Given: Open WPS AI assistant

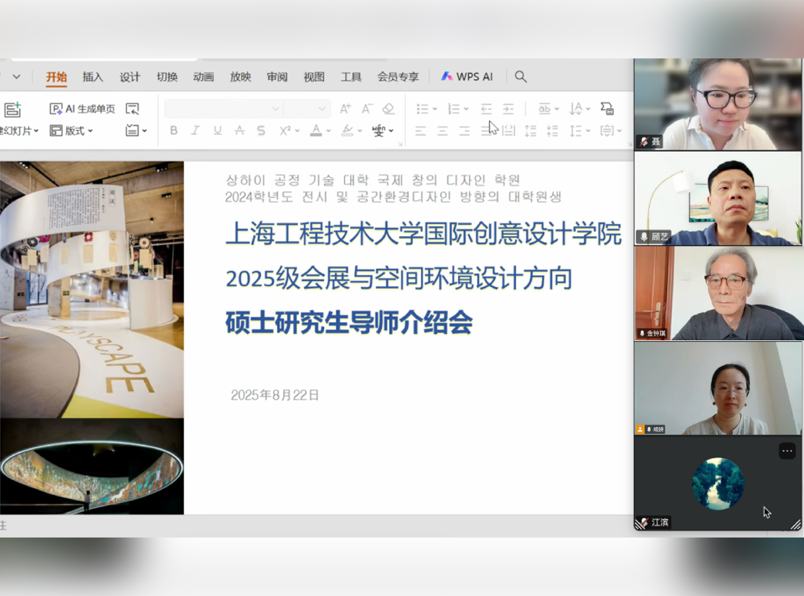Looking at the screenshot, I should (467, 77).
